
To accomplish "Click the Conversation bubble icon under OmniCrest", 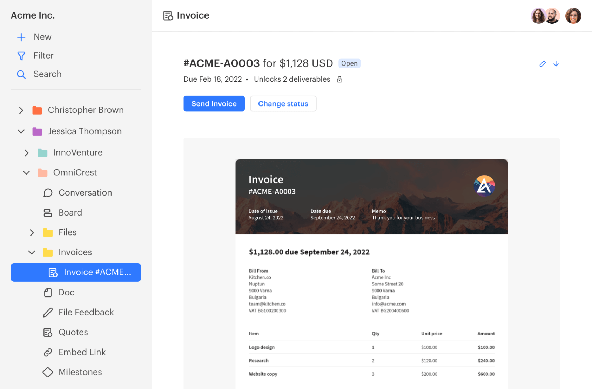I will click(x=48, y=192).
